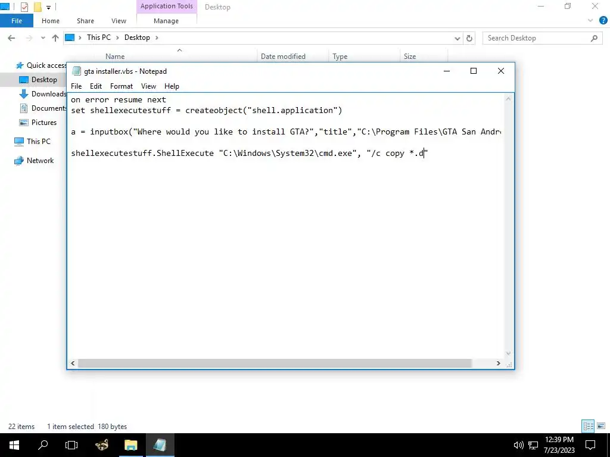
Task: Expand the ribbon with the chevron
Action: 590,21
